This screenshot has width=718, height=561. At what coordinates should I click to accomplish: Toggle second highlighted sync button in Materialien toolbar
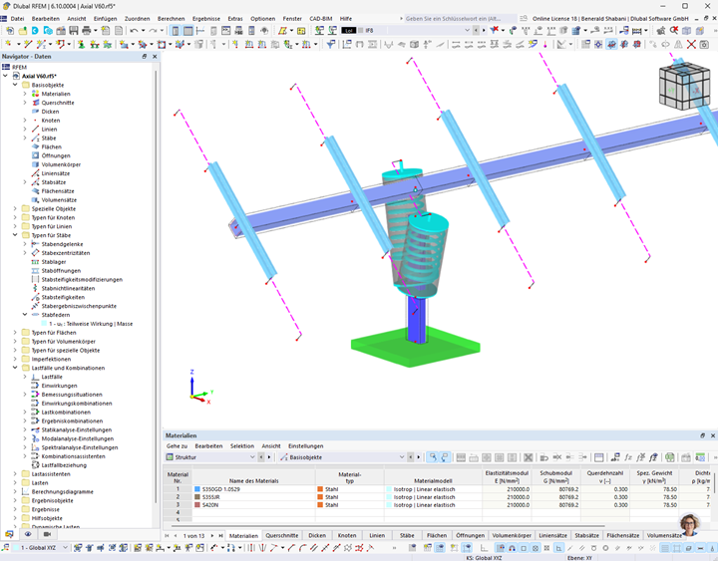[x=444, y=457]
